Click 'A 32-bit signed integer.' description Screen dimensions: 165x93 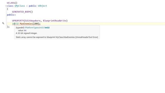point(27,33)
